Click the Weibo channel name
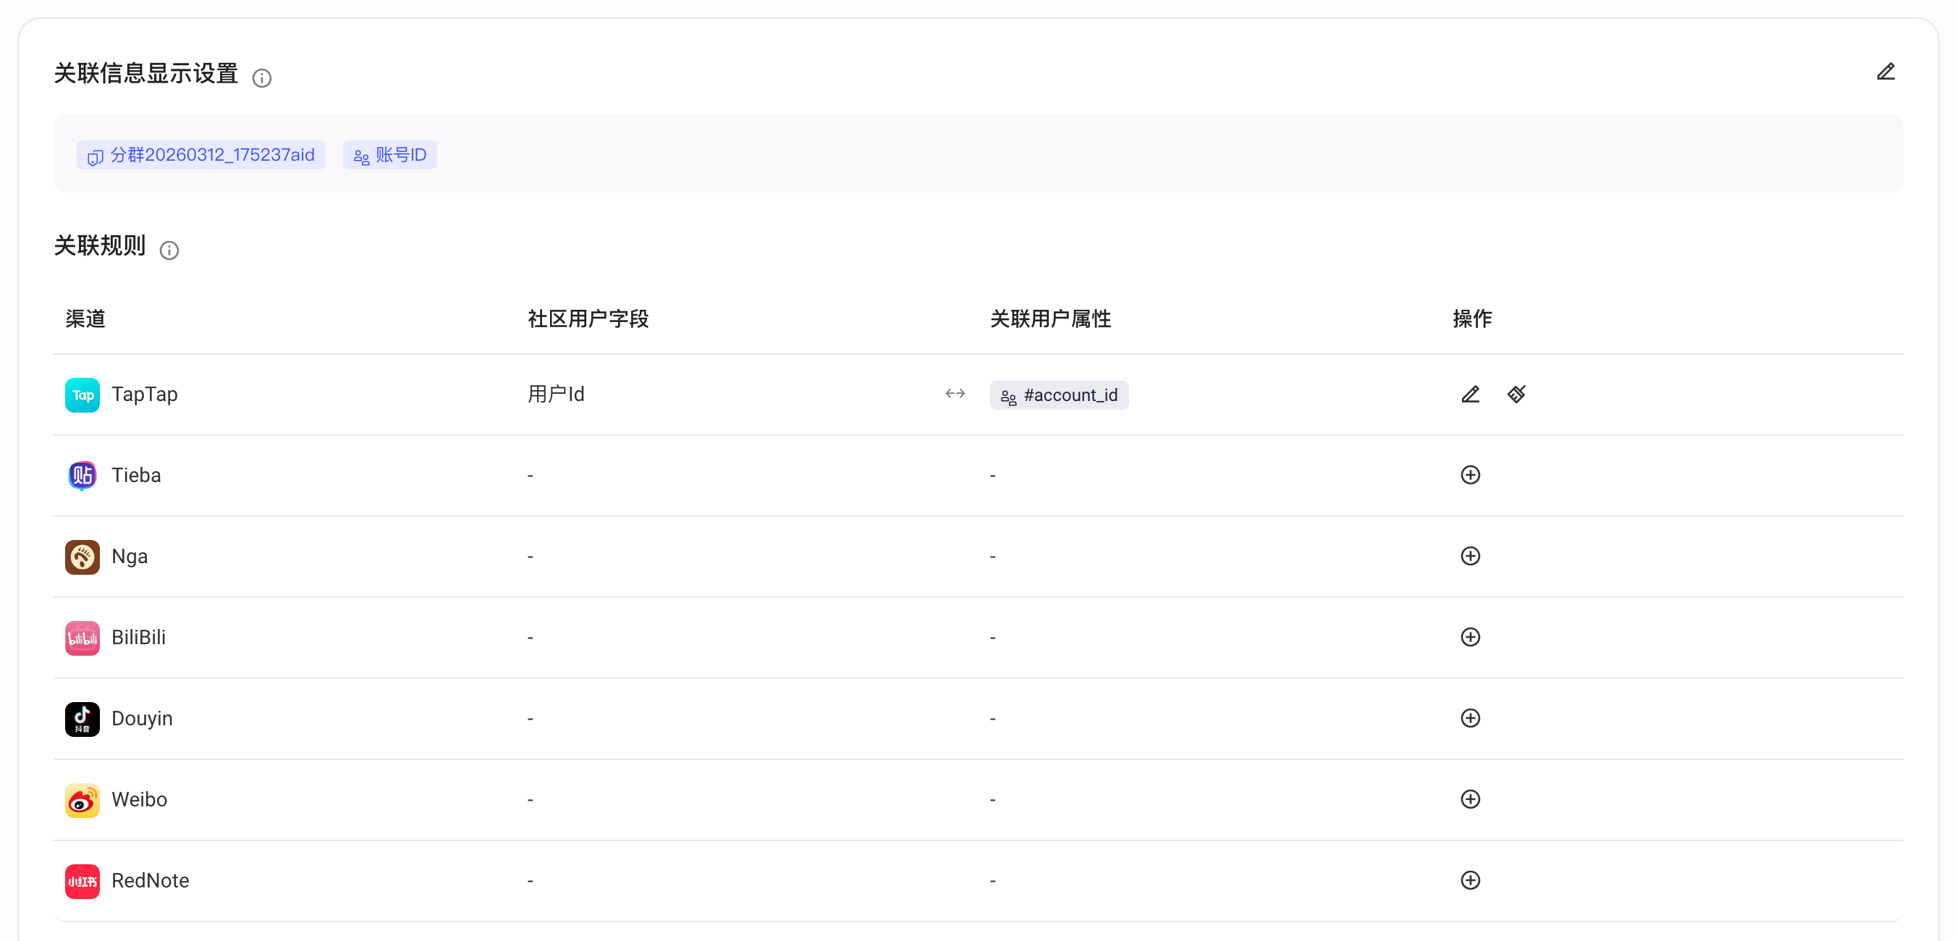1957x941 pixels. (139, 800)
